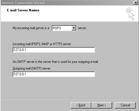The image size is (139, 111).
Task: Click the E-mail Server Names heading
Action: pyautogui.click(x=23, y=10)
